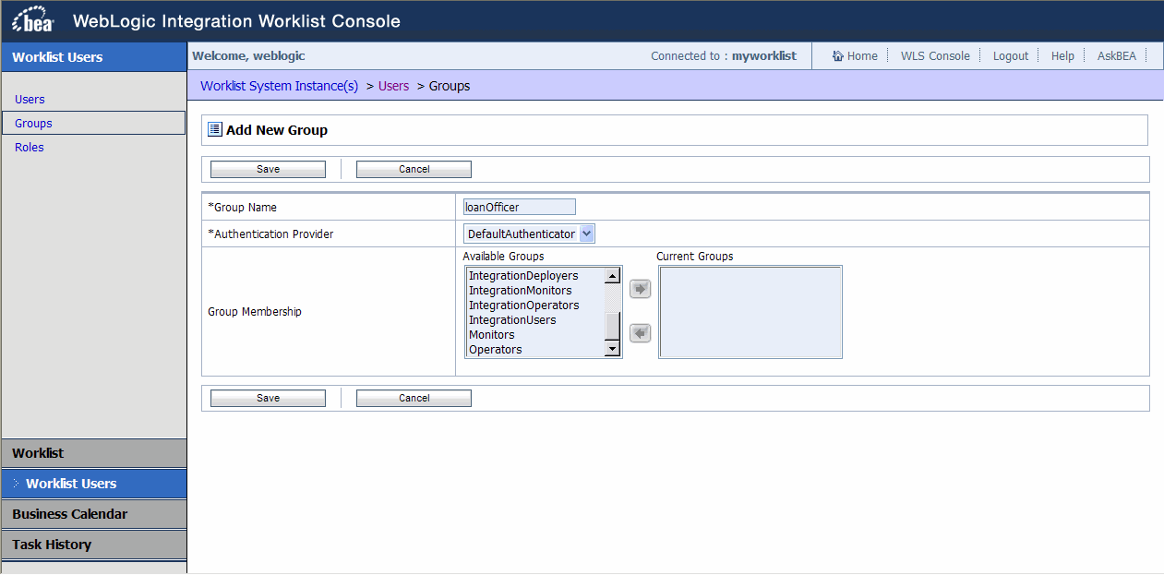
Task: Click the Available Groups heading
Action: (504, 257)
